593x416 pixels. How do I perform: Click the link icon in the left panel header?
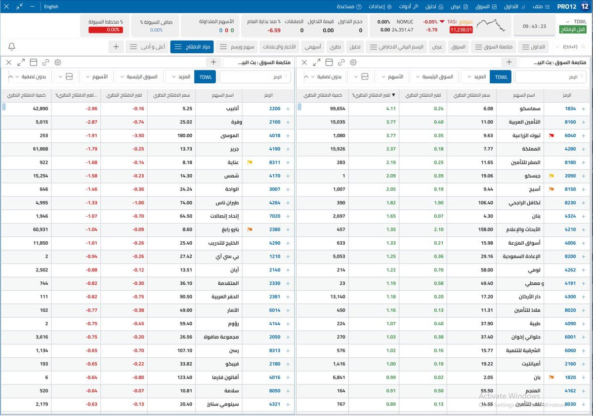pyautogui.click(x=45, y=63)
